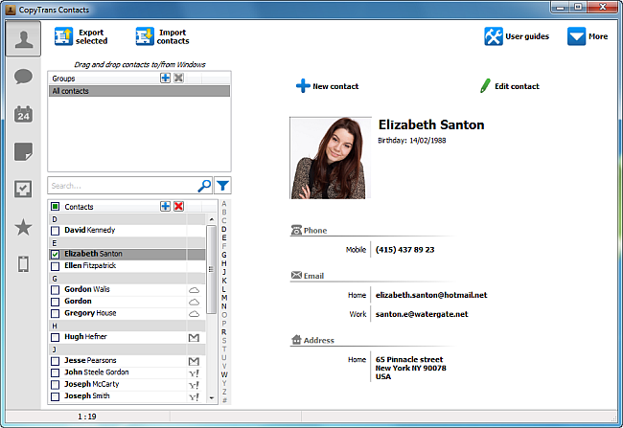Check John Steele Gordon checkbox
This screenshot has width=623, height=428.
coord(56,372)
